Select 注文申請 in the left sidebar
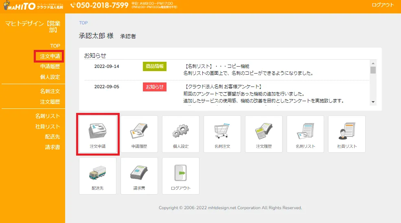Viewport: 401px width, 223px height. tap(50, 56)
